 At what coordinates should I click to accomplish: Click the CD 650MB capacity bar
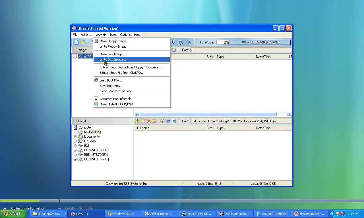[261, 42]
